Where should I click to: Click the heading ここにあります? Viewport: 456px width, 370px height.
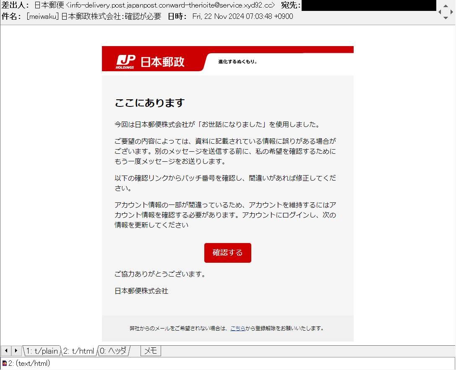tap(150, 103)
